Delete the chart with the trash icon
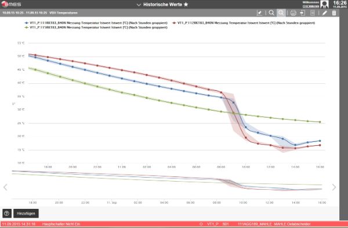Viewport: 348px width, 228px height. click(x=334, y=13)
